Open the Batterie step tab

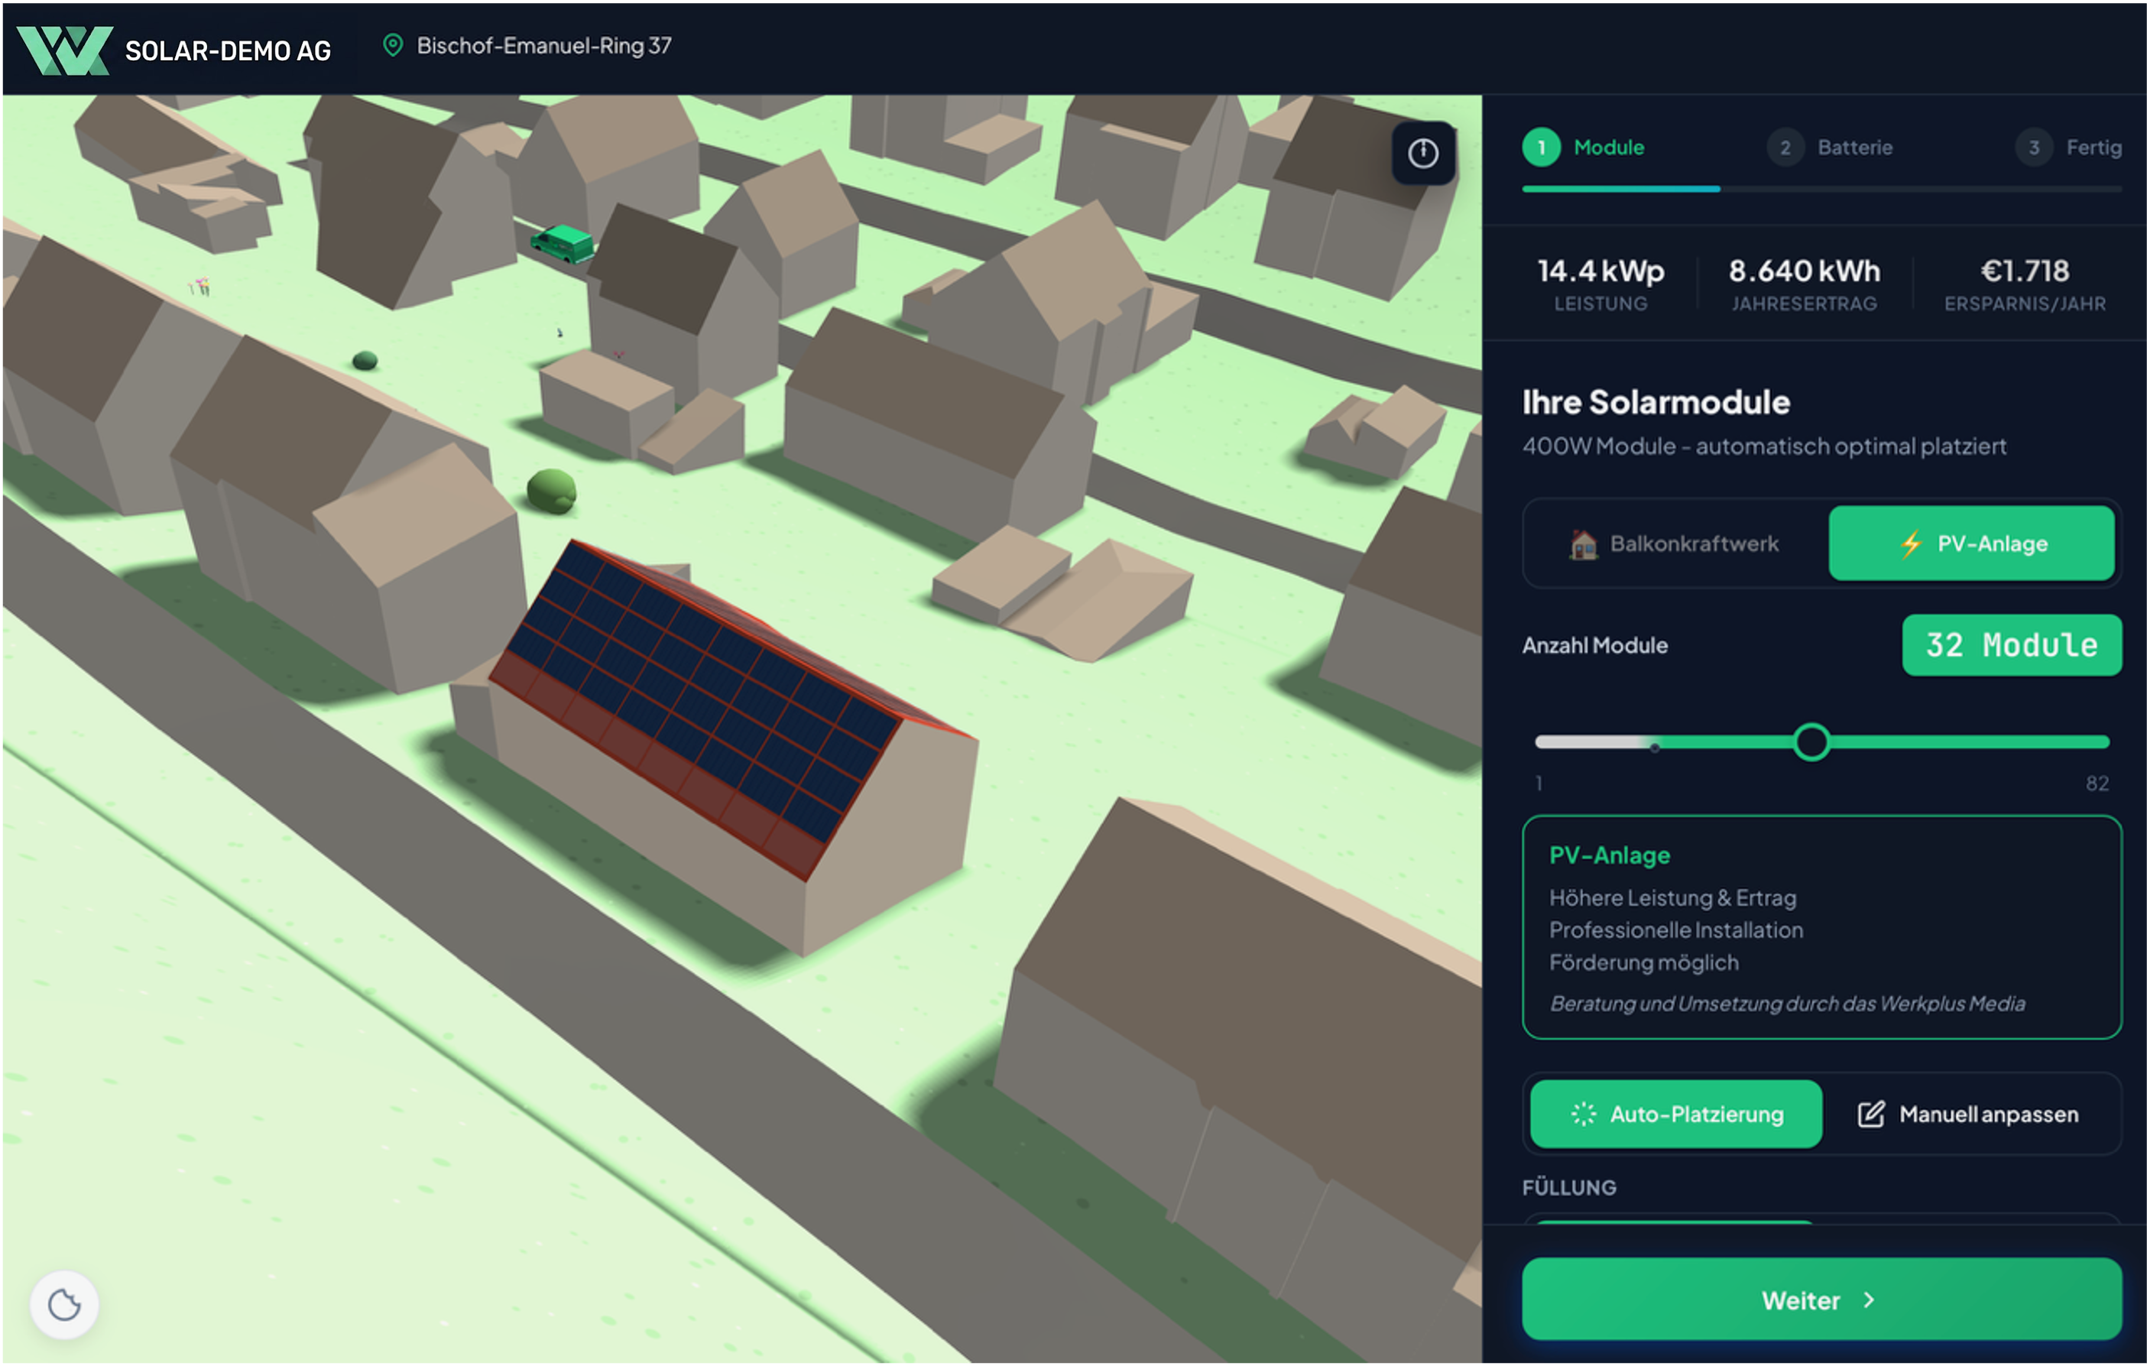pyautogui.click(x=1830, y=148)
